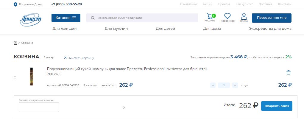The height and width of the screenshot is (134, 304).
Task: Click the Войти user login icon
Action: 244,16
